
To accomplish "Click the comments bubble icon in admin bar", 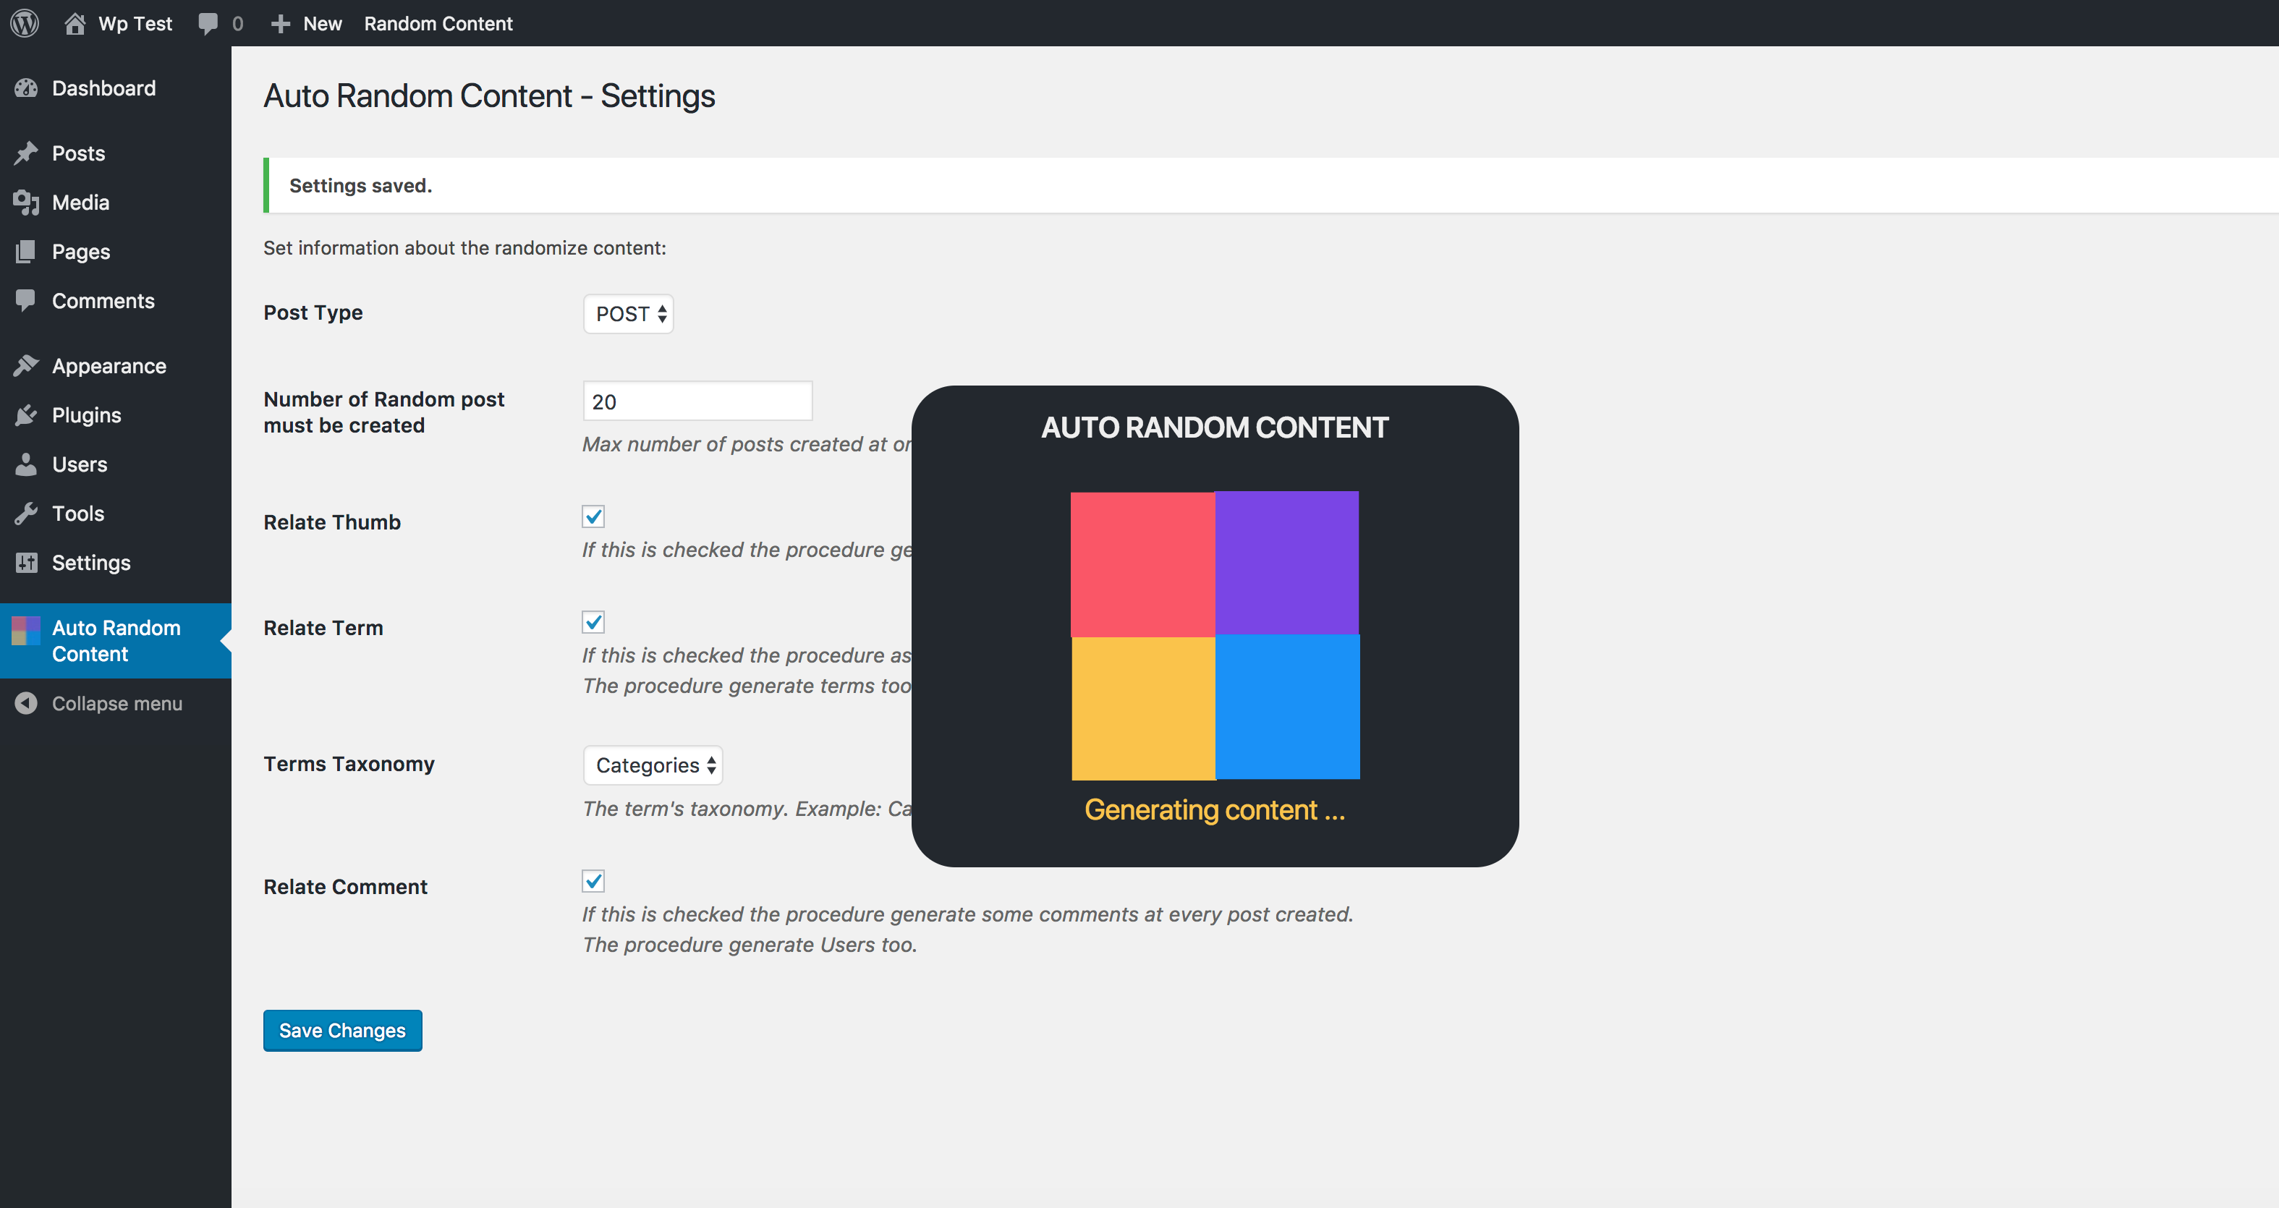I will (208, 23).
